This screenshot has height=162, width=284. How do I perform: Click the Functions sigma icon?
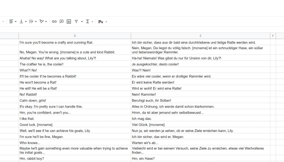point(88,22)
